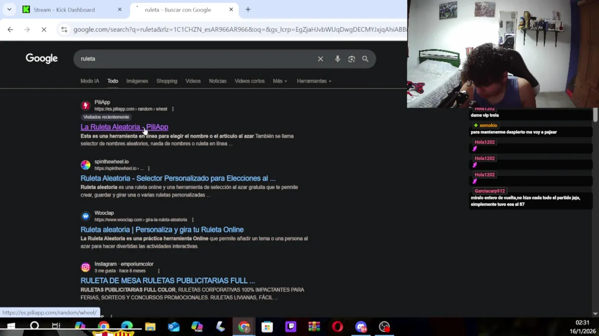Viewport: 599px width, 336px height.
Task: Click the Wooclap favicon
Action: 85,216
